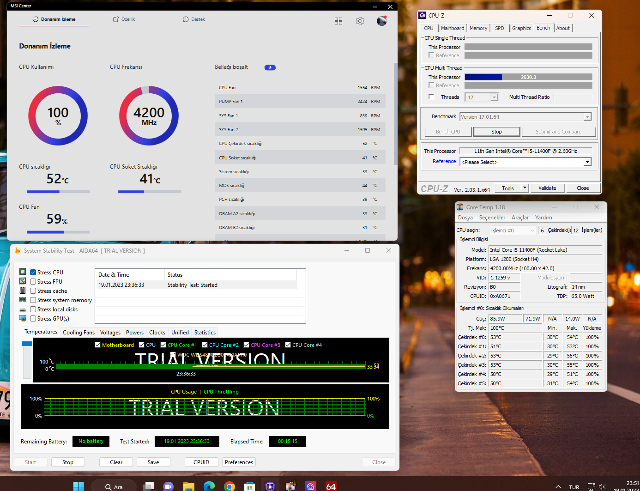Switch to Memory tab in CPU-Z
Screen dimensions: 640x491
point(478,28)
